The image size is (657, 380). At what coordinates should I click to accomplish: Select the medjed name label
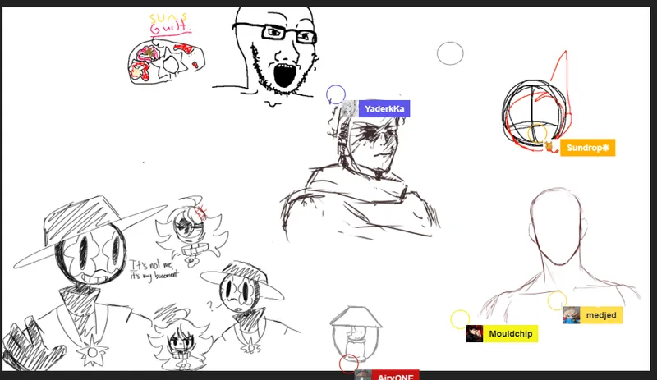(600, 315)
